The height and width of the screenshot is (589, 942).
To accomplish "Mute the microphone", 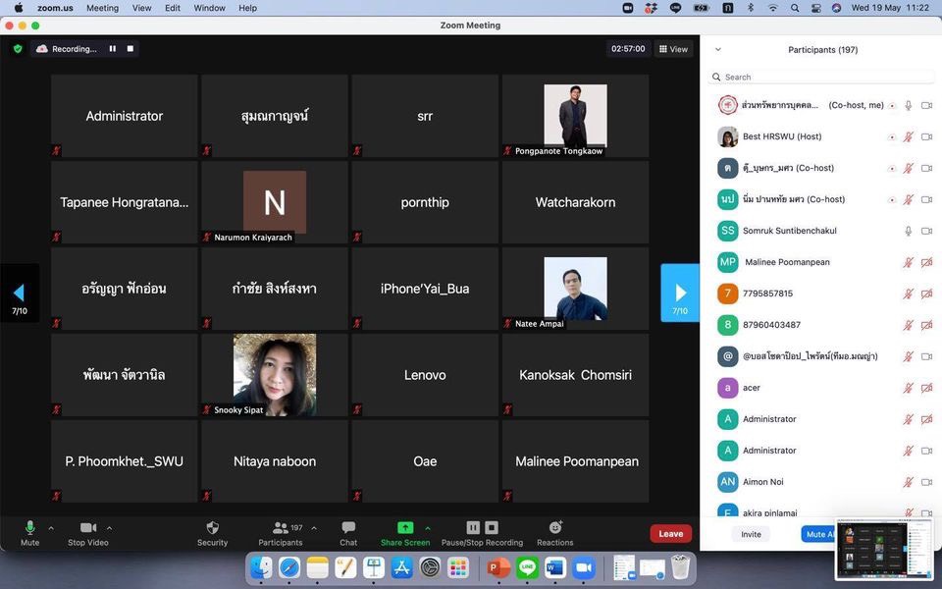I will coord(29,528).
